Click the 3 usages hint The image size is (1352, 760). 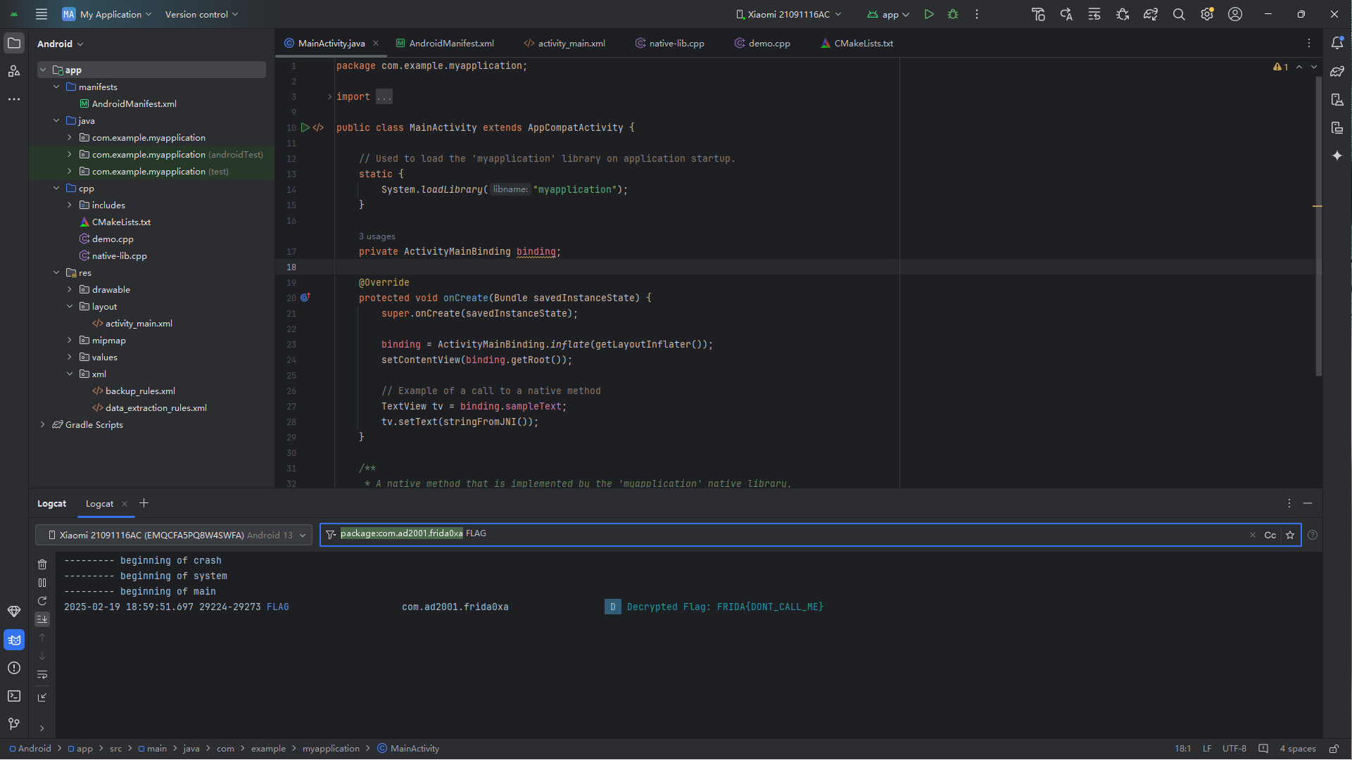377,236
